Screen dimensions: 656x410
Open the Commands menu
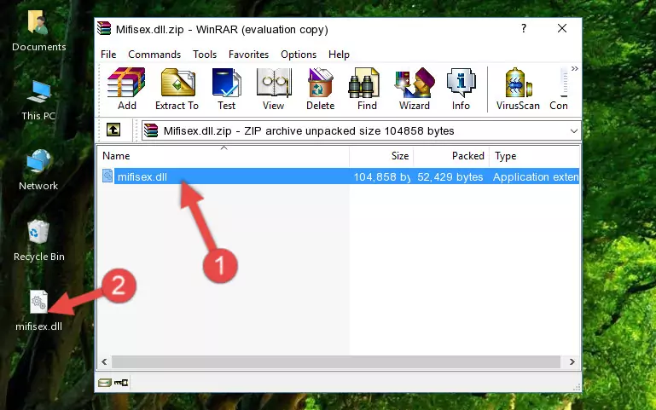[154, 55]
